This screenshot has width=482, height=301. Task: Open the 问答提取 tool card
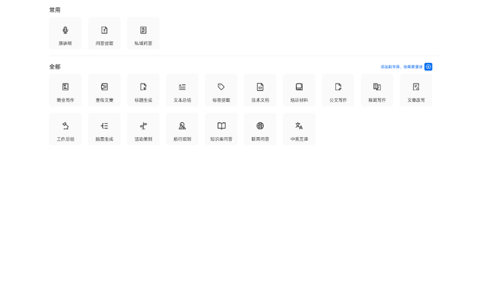tap(104, 33)
